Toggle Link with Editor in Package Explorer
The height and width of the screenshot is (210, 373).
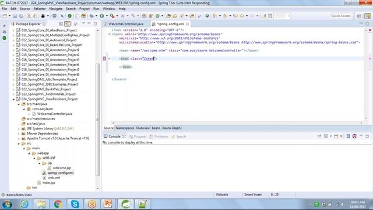(x=68, y=24)
